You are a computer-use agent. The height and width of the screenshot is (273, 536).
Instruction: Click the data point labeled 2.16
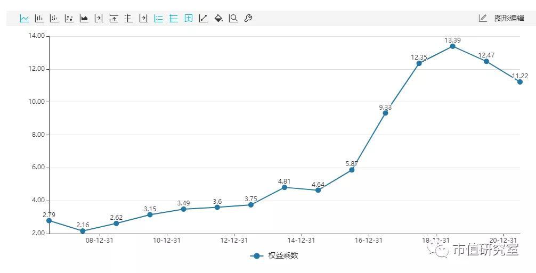pos(83,231)
